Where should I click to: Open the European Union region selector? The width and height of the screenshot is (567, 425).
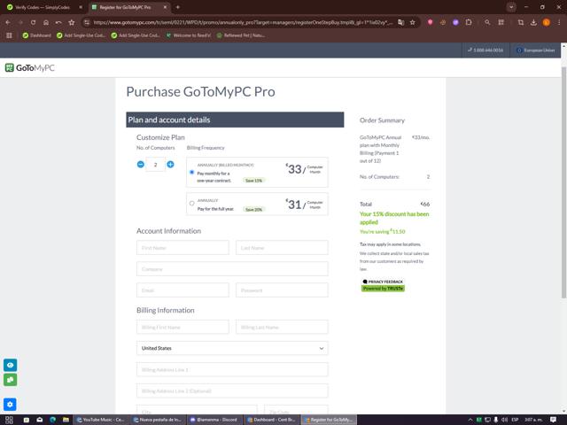(x=535, y=50)
